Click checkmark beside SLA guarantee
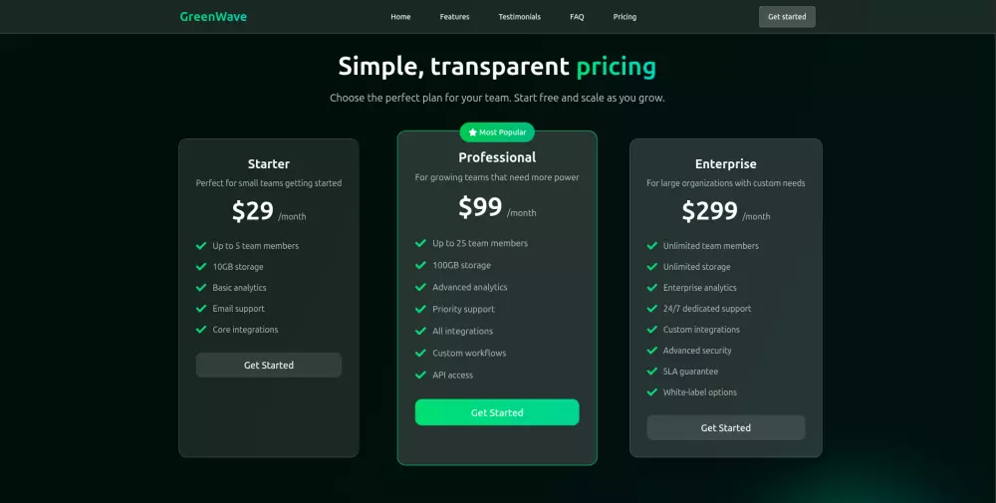The width and height of the screenshot is (996, 503). pos(652,372)
